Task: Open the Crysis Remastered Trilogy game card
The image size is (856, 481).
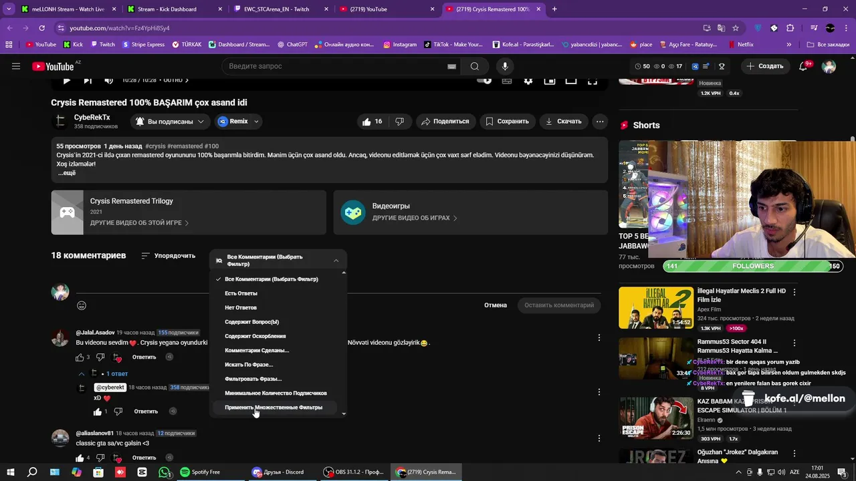Action: [x=189, y=212]
